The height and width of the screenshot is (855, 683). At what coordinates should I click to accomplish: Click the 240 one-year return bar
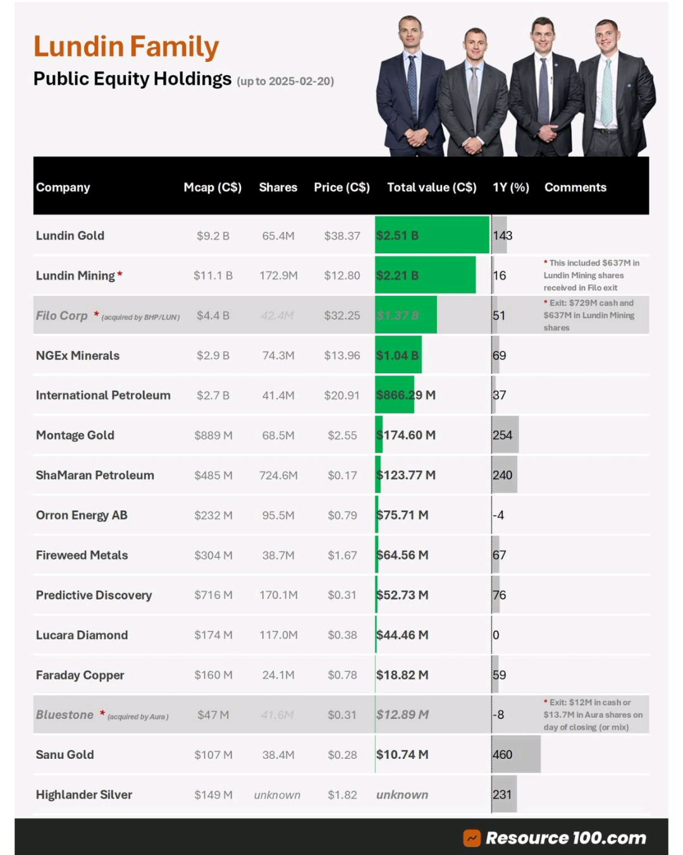point(505,475)
